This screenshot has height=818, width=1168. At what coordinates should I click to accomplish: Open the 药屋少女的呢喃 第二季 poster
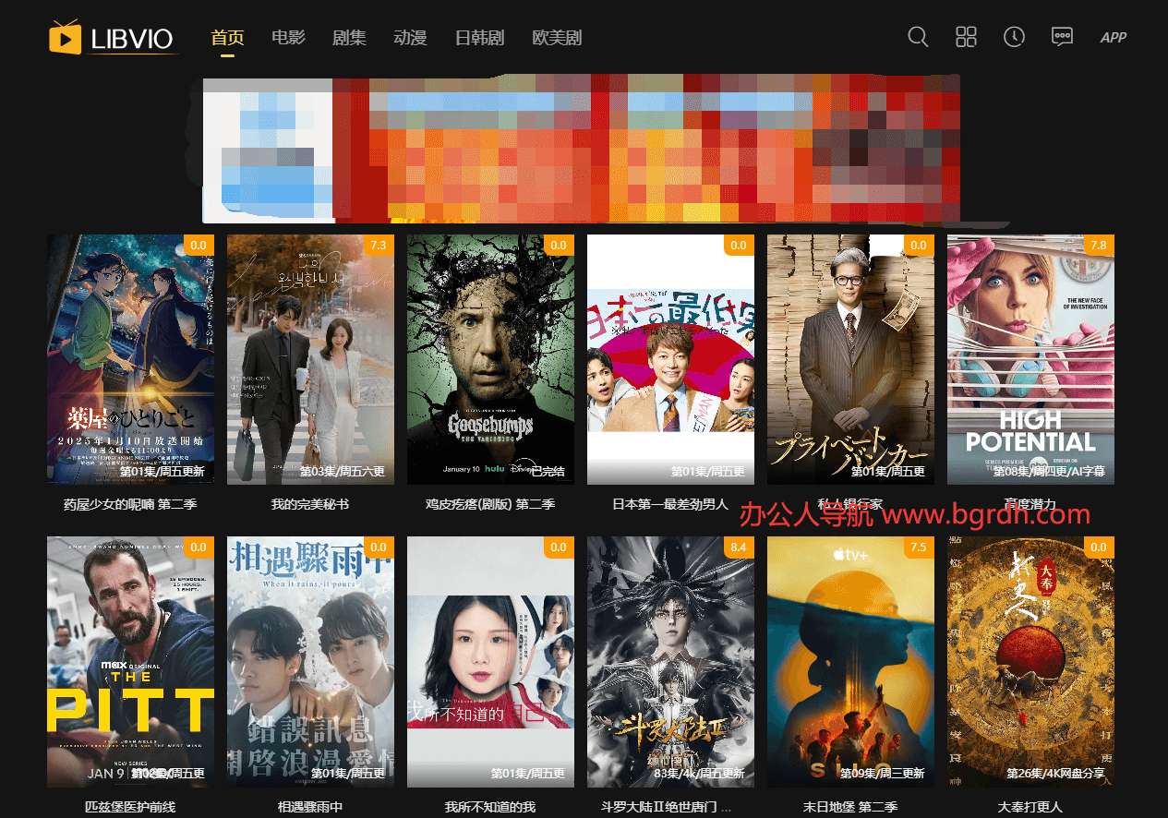coord(130,359)
